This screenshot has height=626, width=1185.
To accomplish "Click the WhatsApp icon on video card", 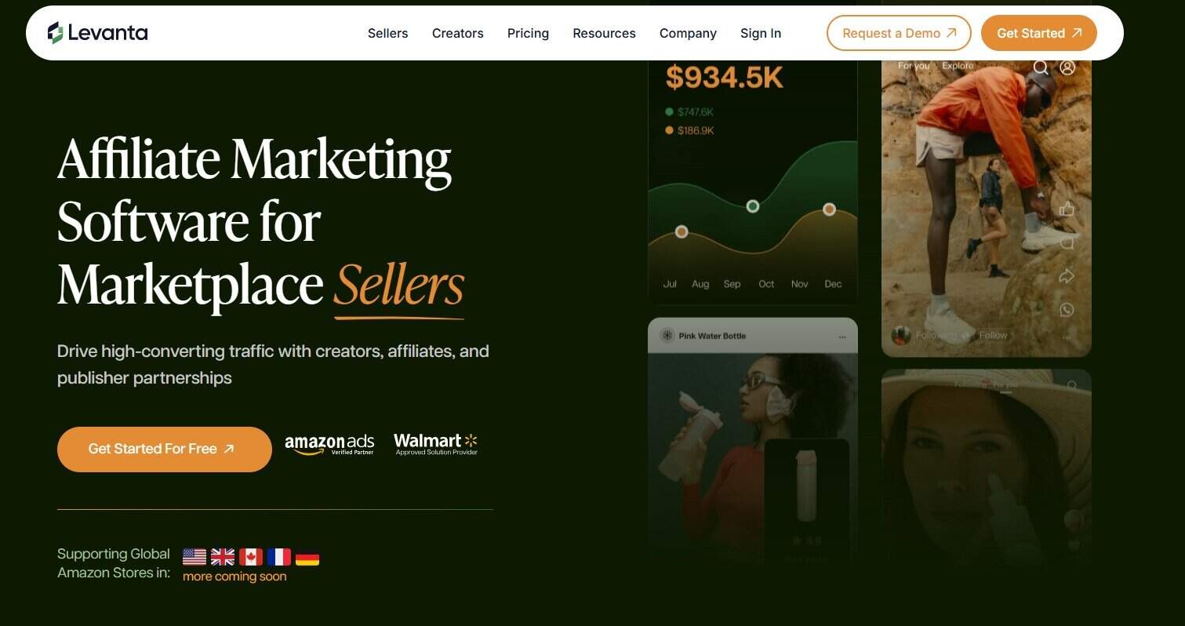I will pos(1067,310).
